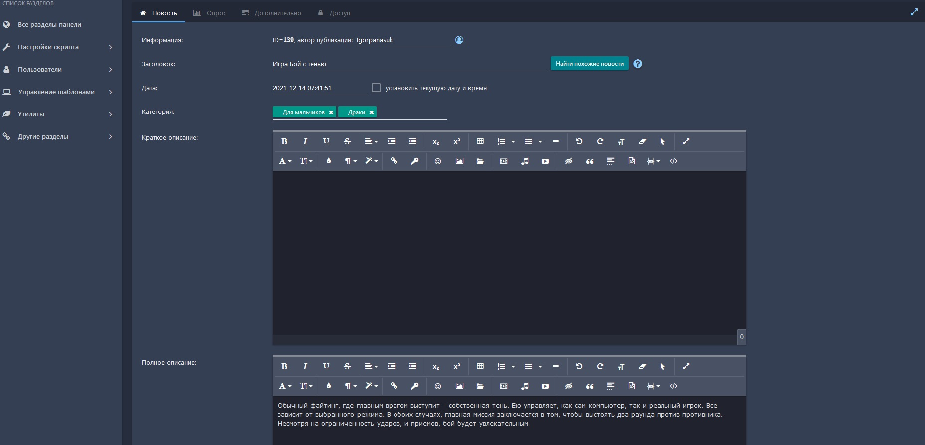The height and width of the screenshot is (445, 925).
Task: Click inside the empty short description text area
Action: [509, 253]
